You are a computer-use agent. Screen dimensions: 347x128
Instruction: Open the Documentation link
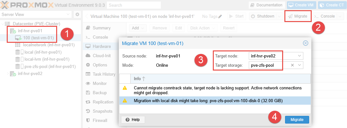tap(266, 5)
